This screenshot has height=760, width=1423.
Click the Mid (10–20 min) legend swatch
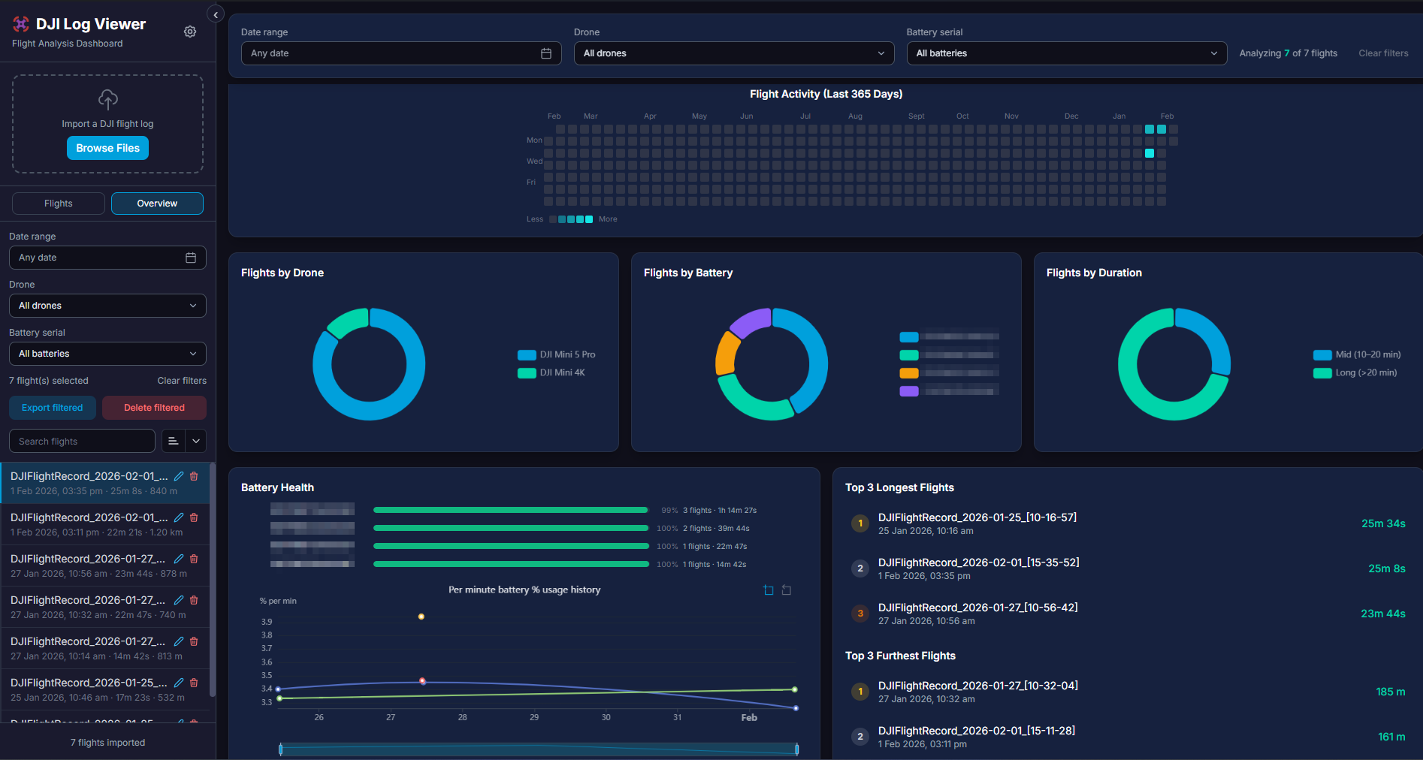point(1322,354)
